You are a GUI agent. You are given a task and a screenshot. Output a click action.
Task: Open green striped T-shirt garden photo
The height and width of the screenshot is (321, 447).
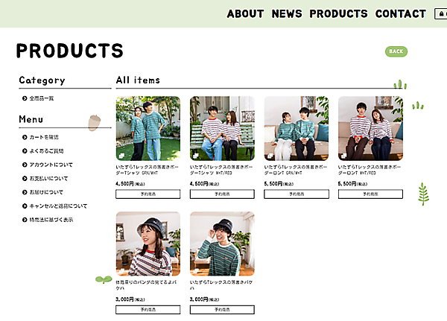click(x=148, y=128)
